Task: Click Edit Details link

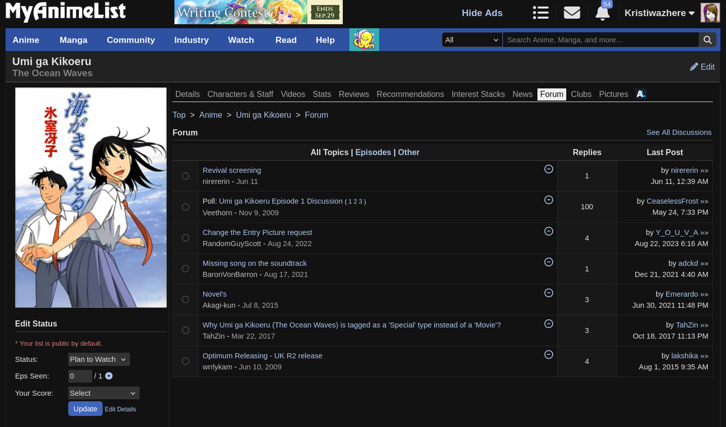Action: coord(120,409)
